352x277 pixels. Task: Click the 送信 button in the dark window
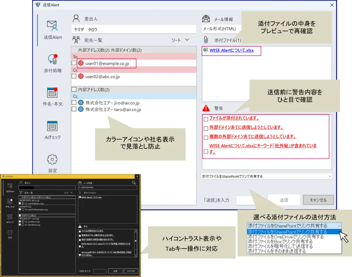pos(115,271)
